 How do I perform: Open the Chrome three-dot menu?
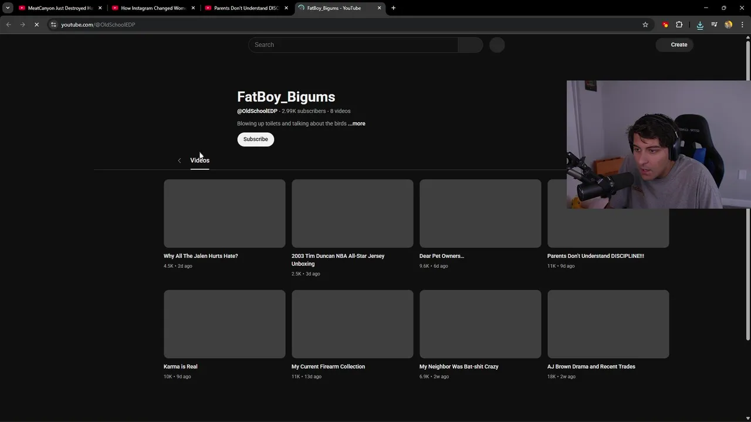point(743,25)
